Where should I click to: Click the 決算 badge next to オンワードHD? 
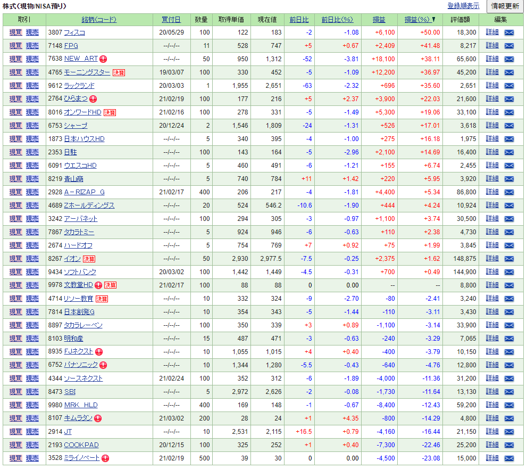110,113
